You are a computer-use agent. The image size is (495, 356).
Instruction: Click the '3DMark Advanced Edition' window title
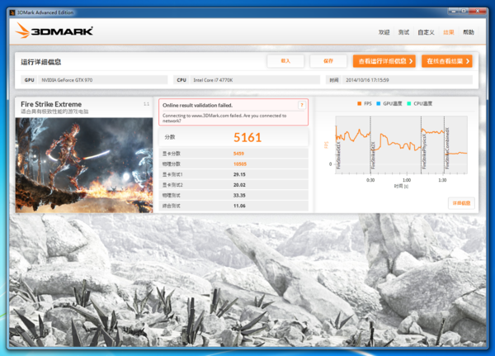click(45, 12)
